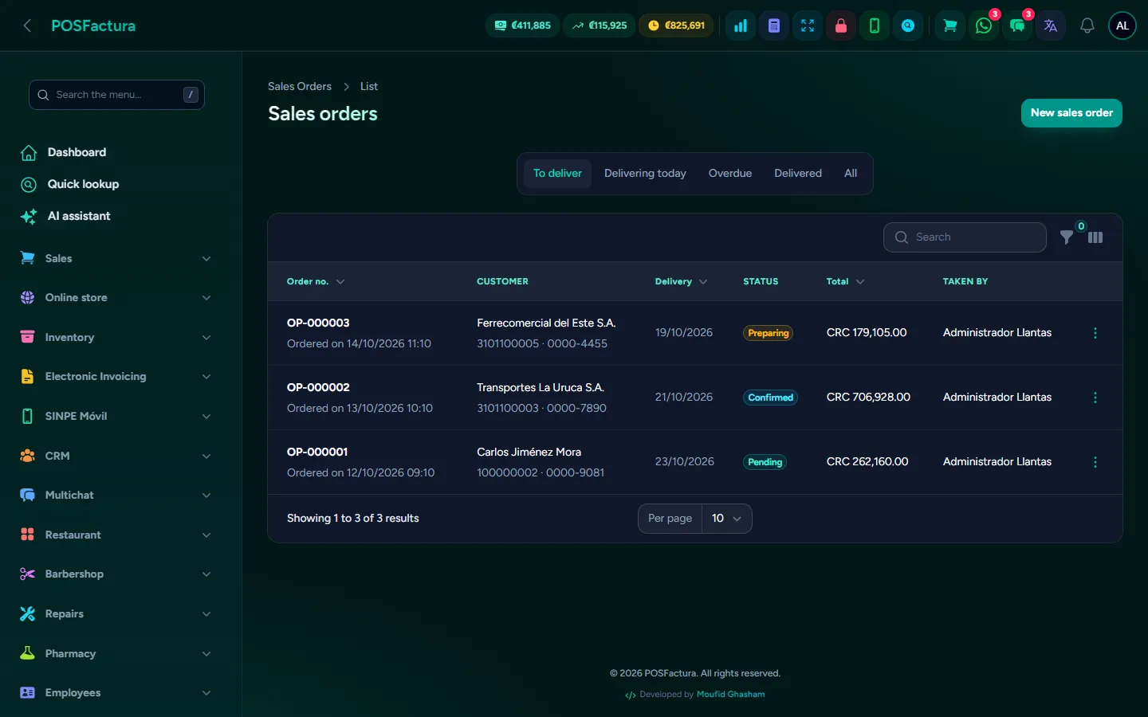Sort by Delivery column
Viewport: 1148px width, 717px height.
coord(681,281)
